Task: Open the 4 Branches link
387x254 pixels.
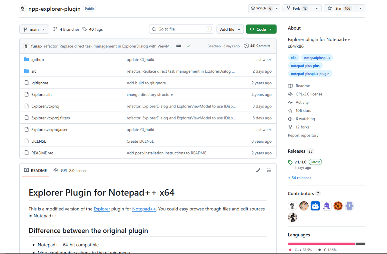Action: pos(66,29)
